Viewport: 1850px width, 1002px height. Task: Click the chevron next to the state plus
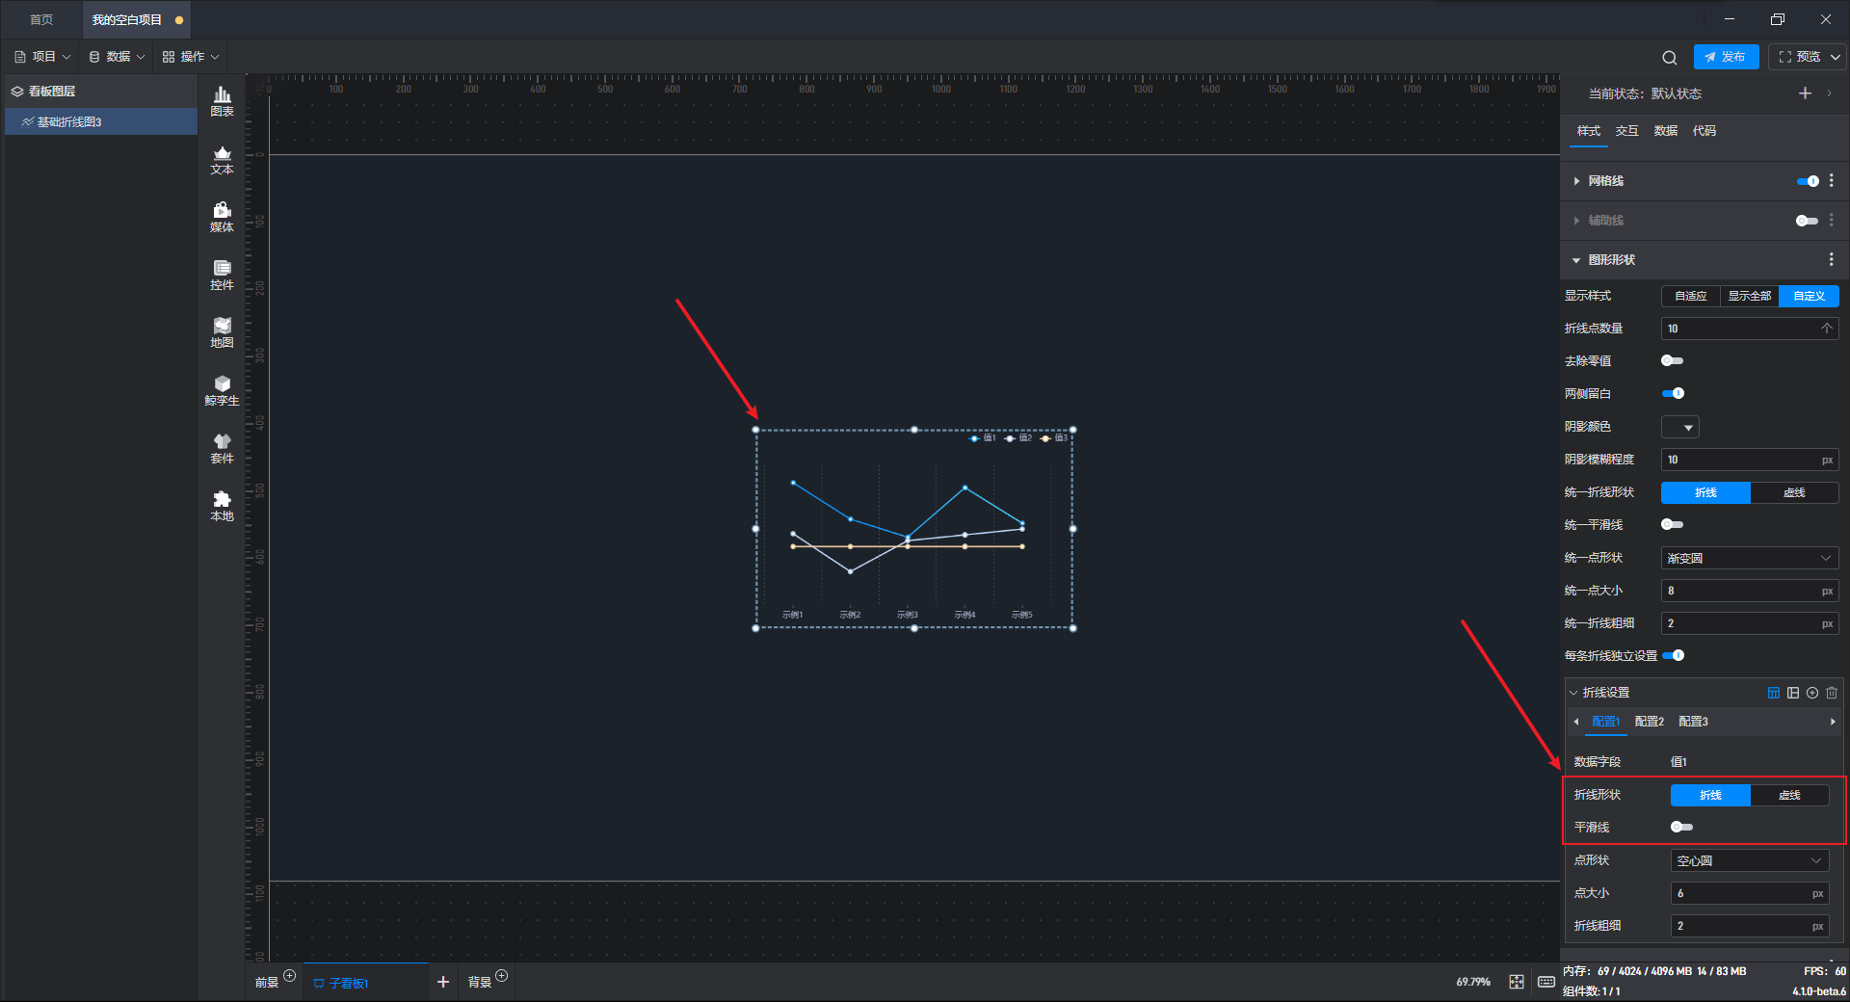coord(1830,93)
